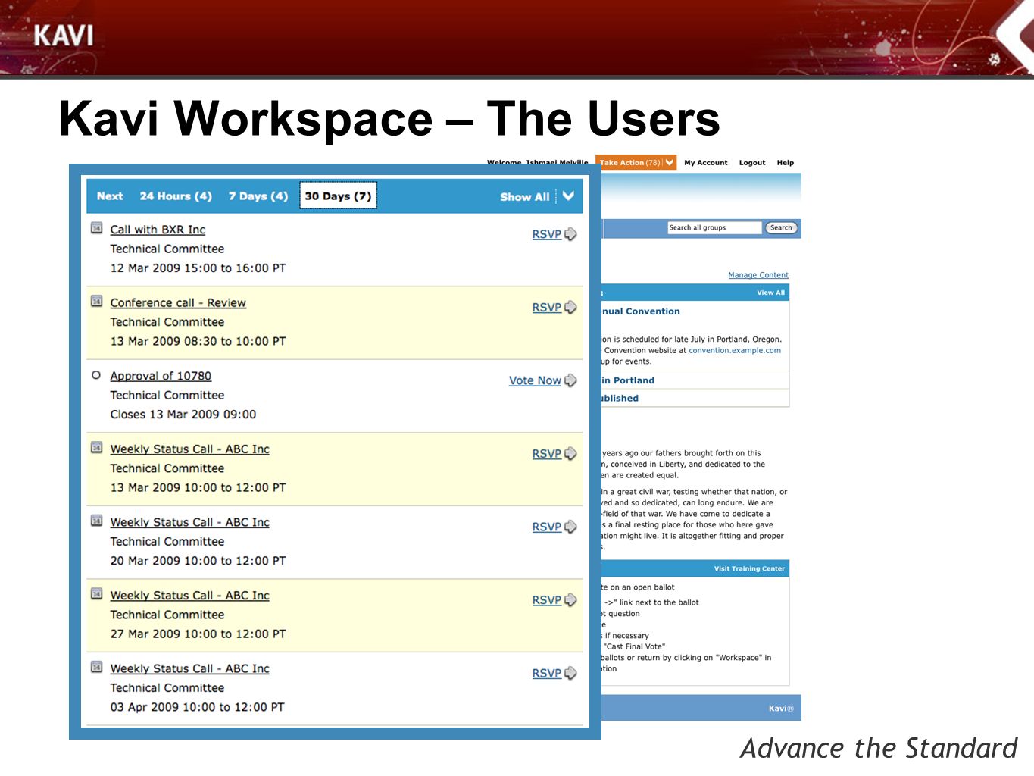Expand the chevron dropdown next to Show All
This screenshot has width=1034, height=776.
568,196
